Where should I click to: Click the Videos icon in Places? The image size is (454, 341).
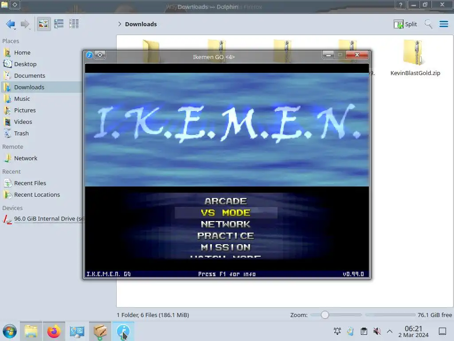click(x=8, y=122)
